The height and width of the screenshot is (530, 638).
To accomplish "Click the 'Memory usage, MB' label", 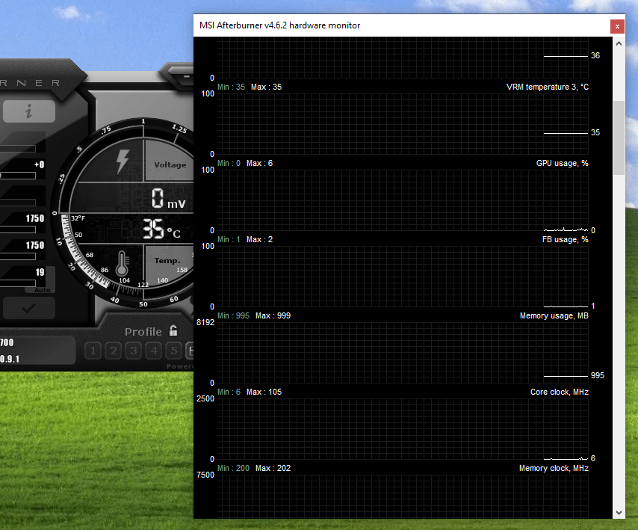I will [x=554, y=316].
